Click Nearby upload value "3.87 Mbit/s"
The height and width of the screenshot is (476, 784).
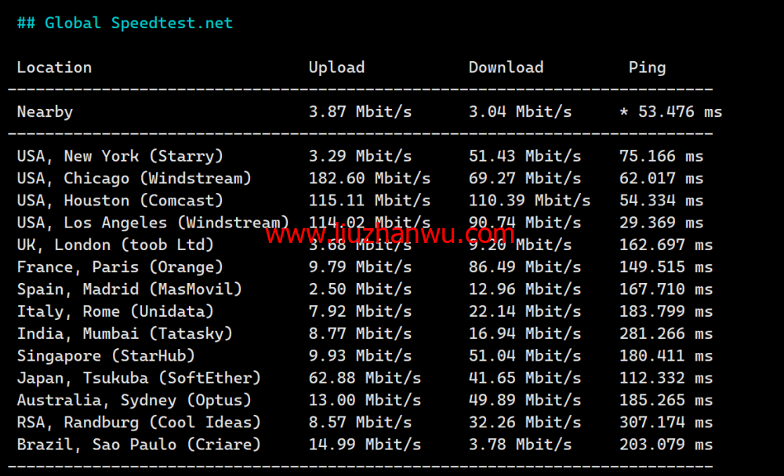tap(360, 111)
